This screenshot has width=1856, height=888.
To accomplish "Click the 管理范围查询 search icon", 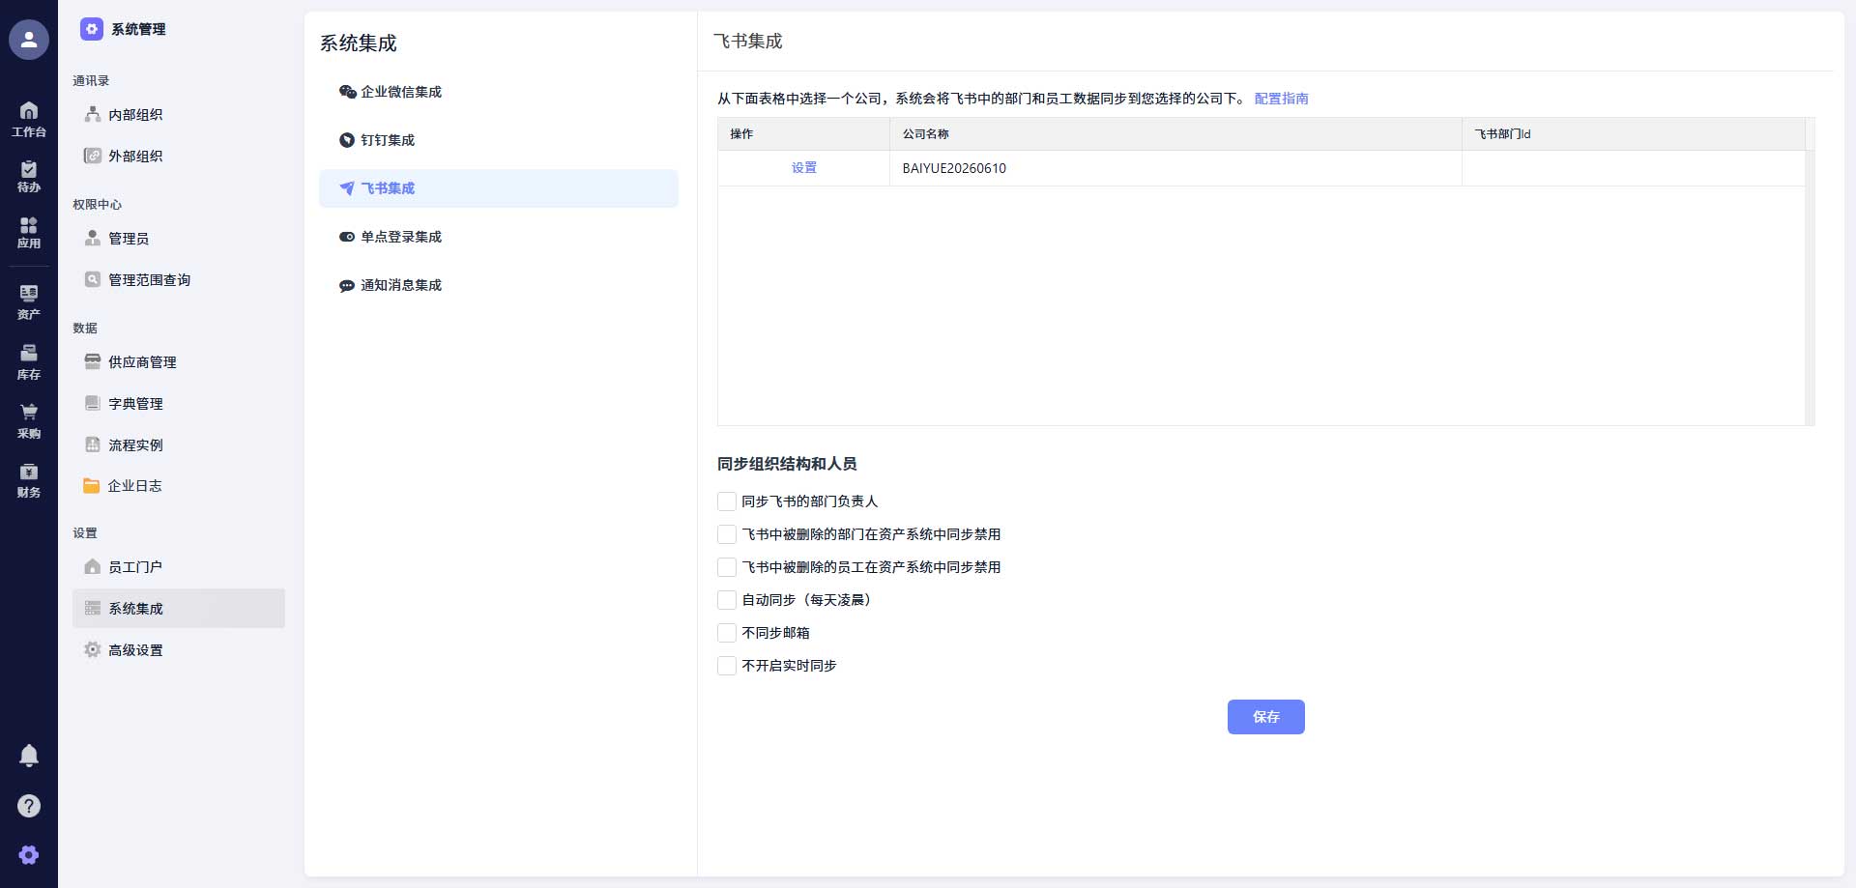I will [93, 279].
